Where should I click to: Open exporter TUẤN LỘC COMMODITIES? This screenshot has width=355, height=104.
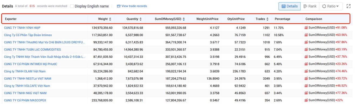click(x=32, y=49)
